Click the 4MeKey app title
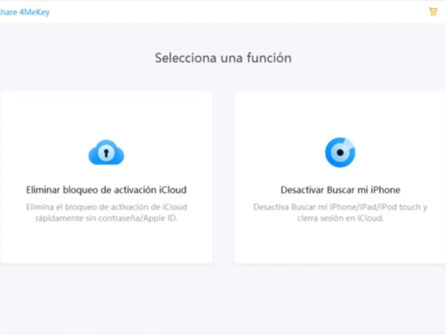This screenshot has width=446, height=334. [25, 12]
